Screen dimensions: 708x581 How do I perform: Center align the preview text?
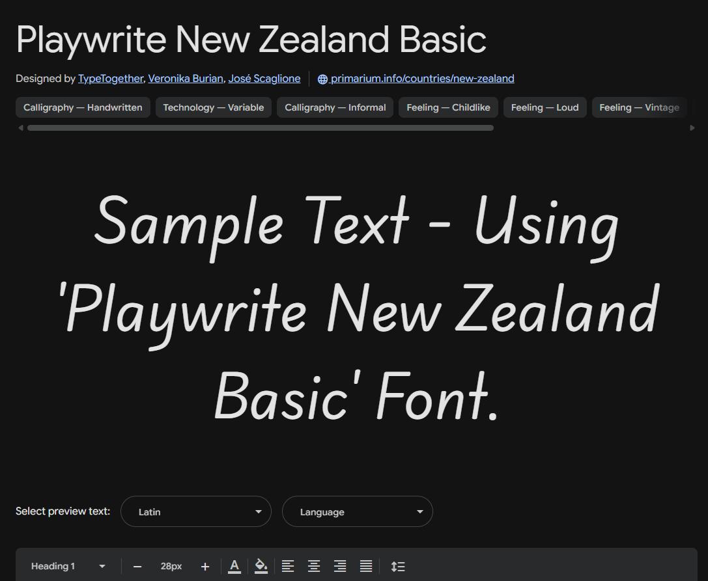[x=314, y=566]
